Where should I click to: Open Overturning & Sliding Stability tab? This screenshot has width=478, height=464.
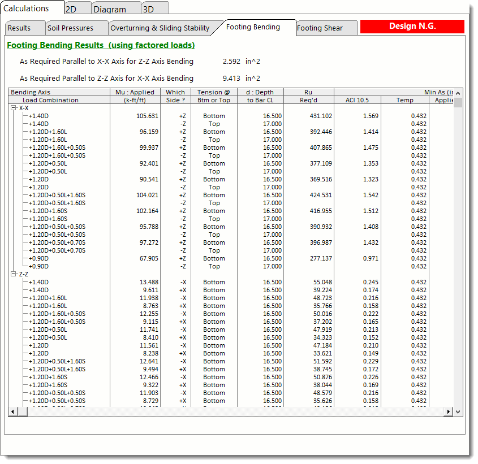160,28
